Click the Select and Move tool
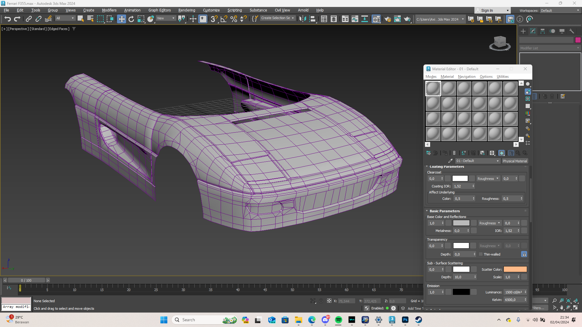The width and height of the screenshot is (582, 327). pos(121,19)
